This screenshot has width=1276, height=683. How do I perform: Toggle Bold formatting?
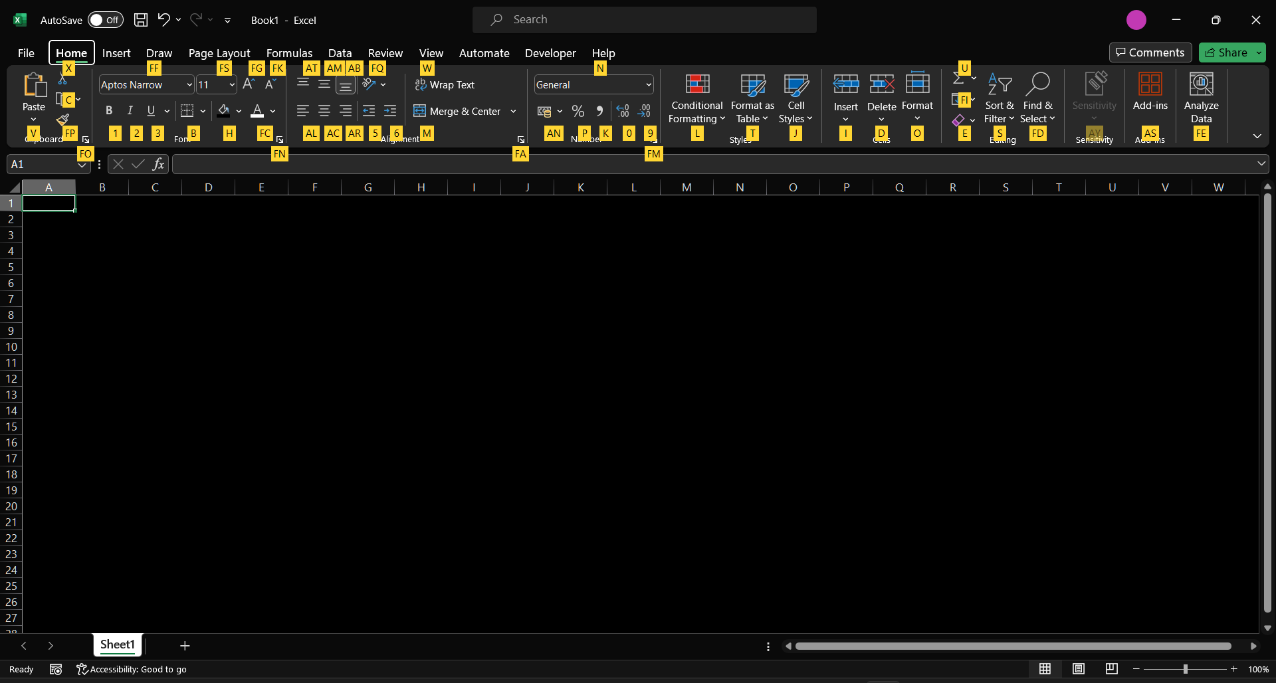click(109, 111)
